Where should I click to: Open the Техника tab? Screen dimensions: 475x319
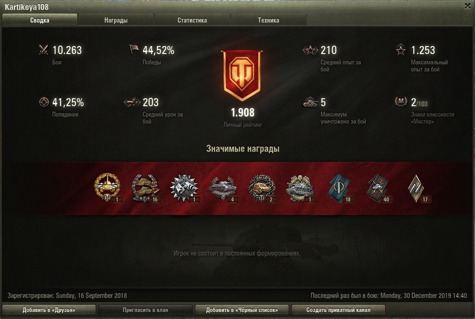pyautogui.click(x=268, y=20)
